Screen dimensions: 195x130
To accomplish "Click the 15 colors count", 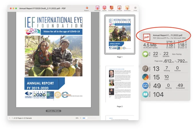I will (156, 77).
